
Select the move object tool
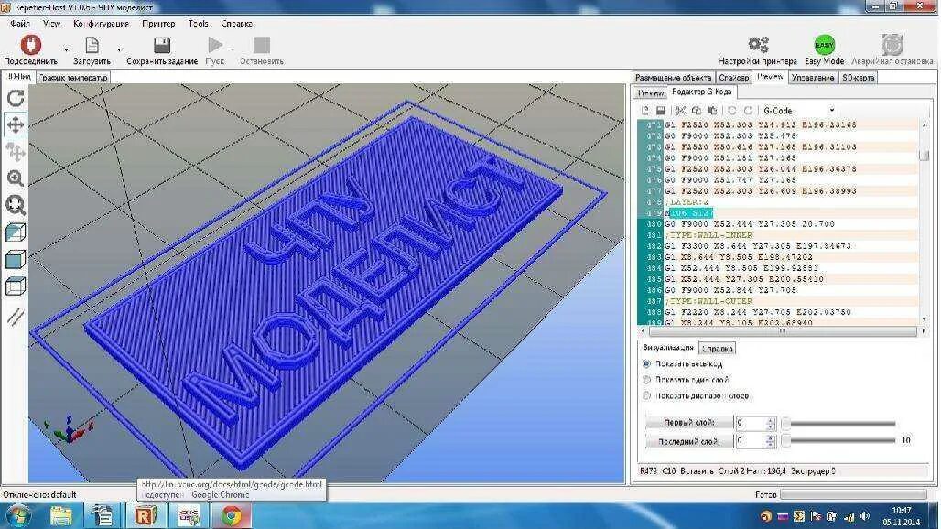[16, 152]
